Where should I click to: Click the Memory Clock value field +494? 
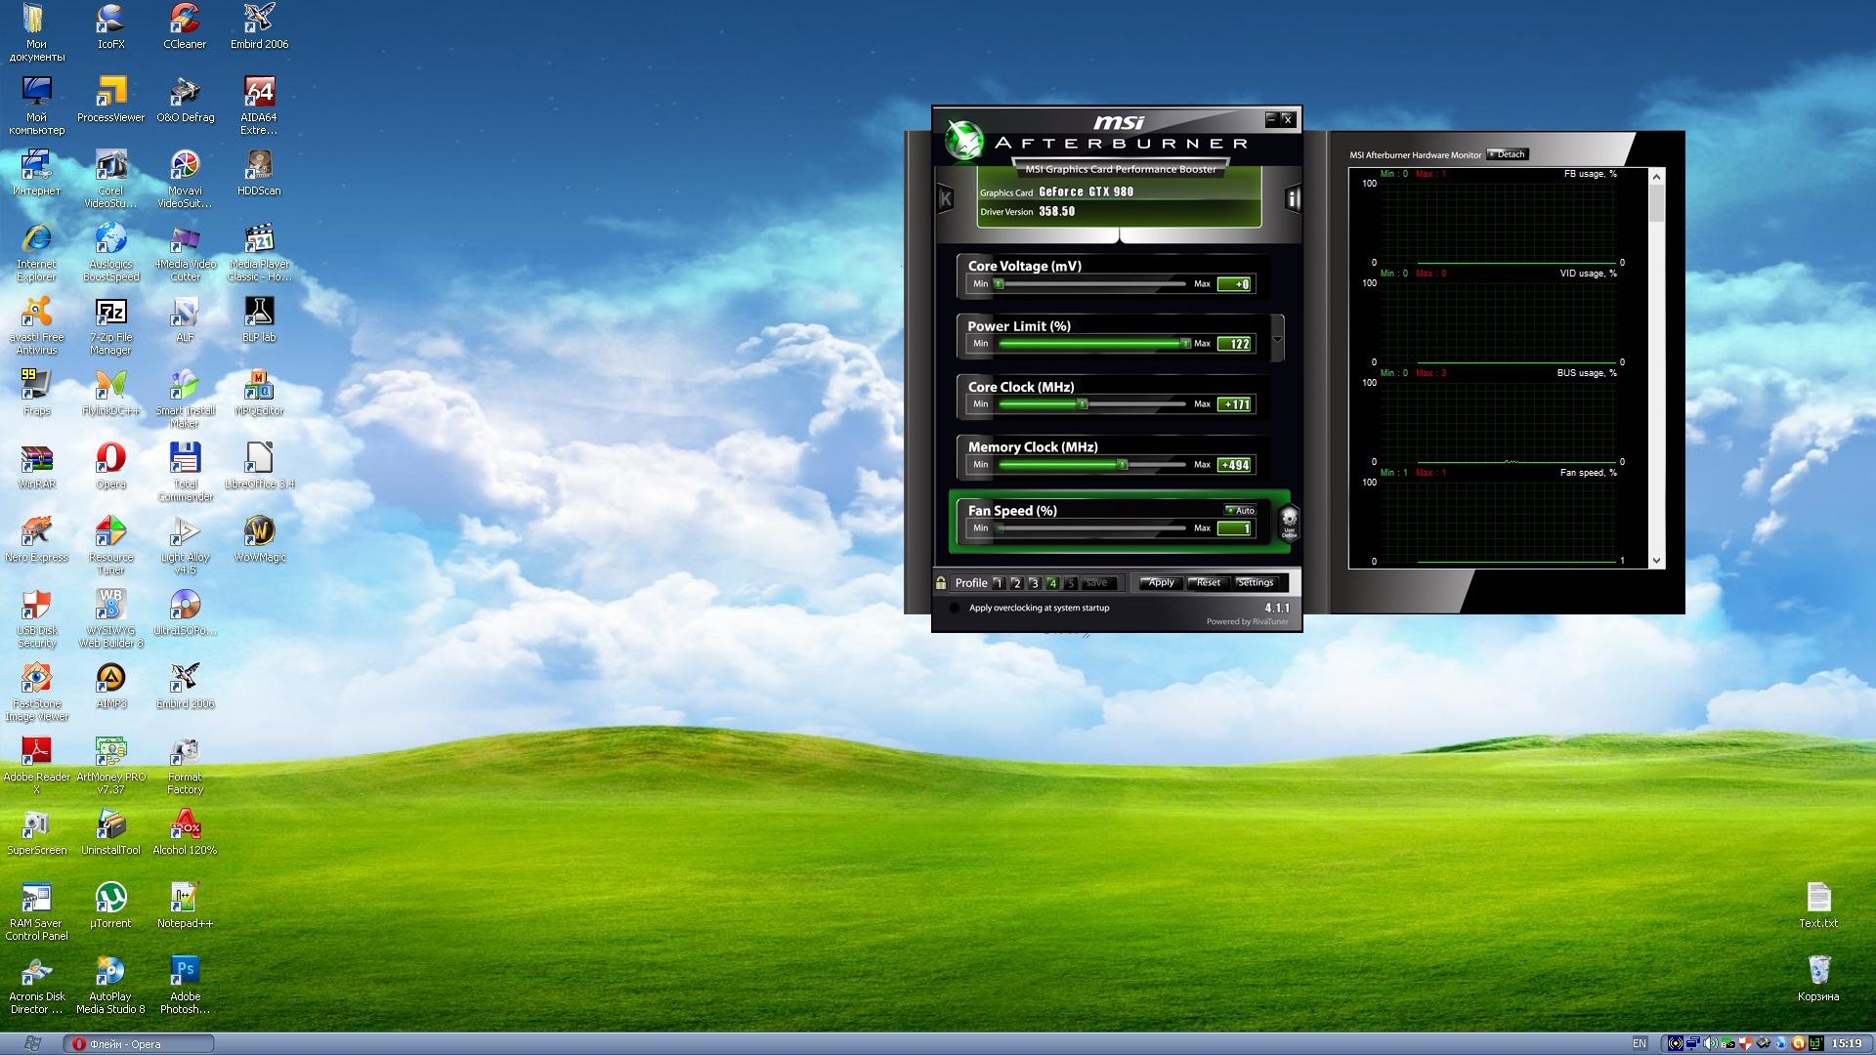coord(1235,465)
